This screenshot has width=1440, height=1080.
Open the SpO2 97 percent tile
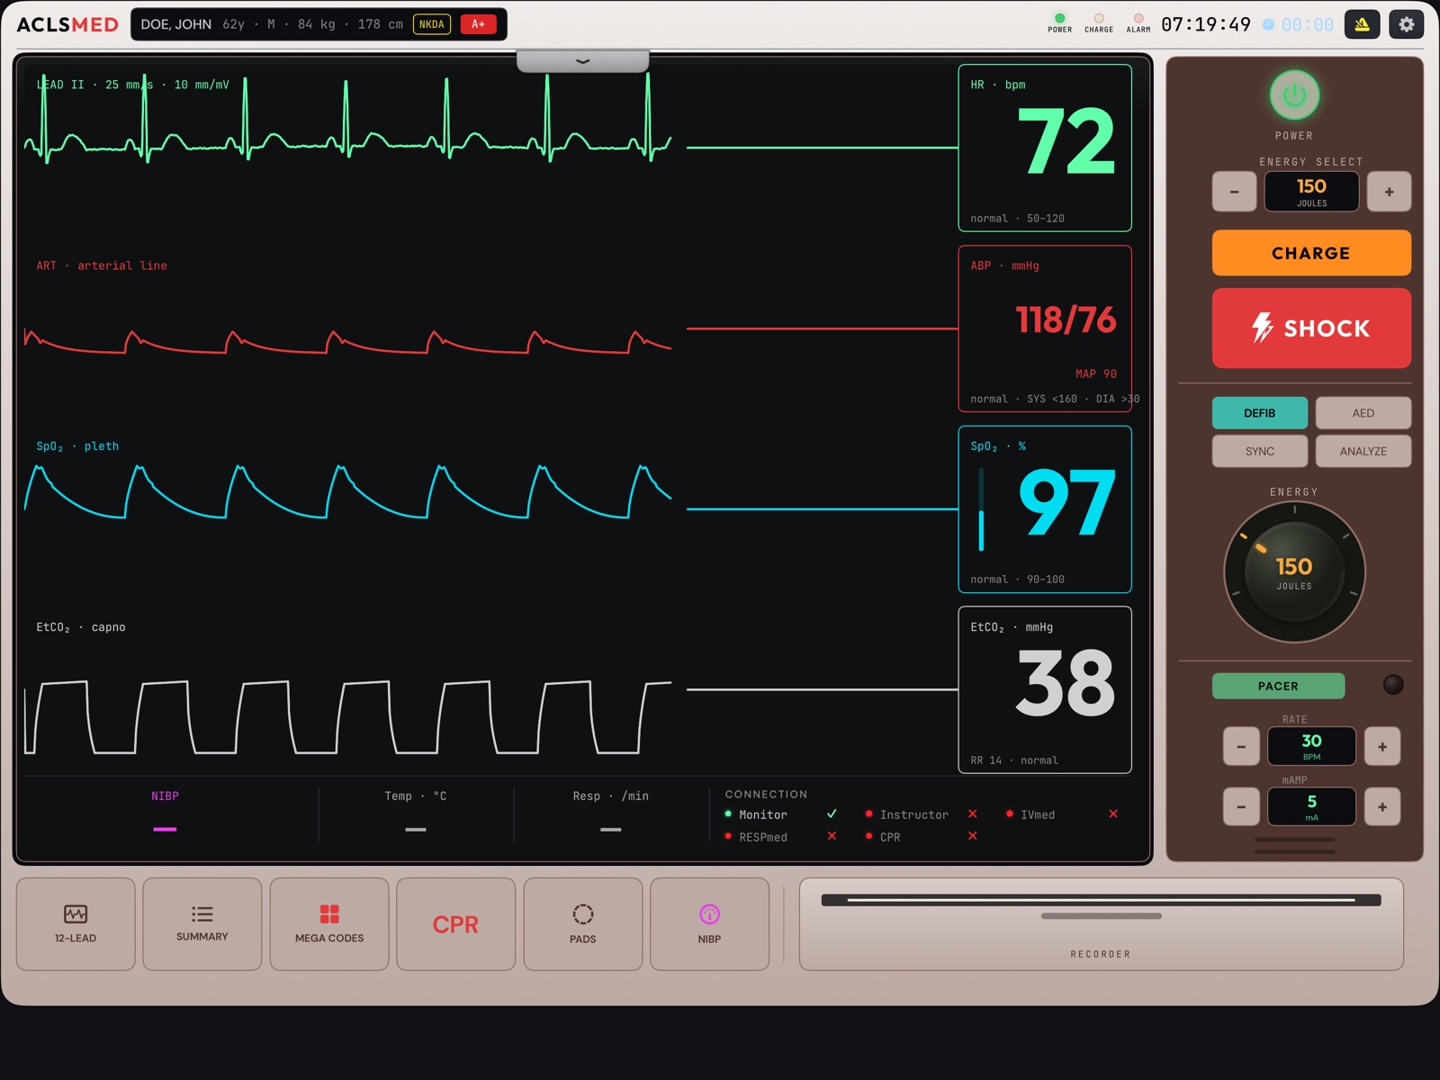(1045, 509)
